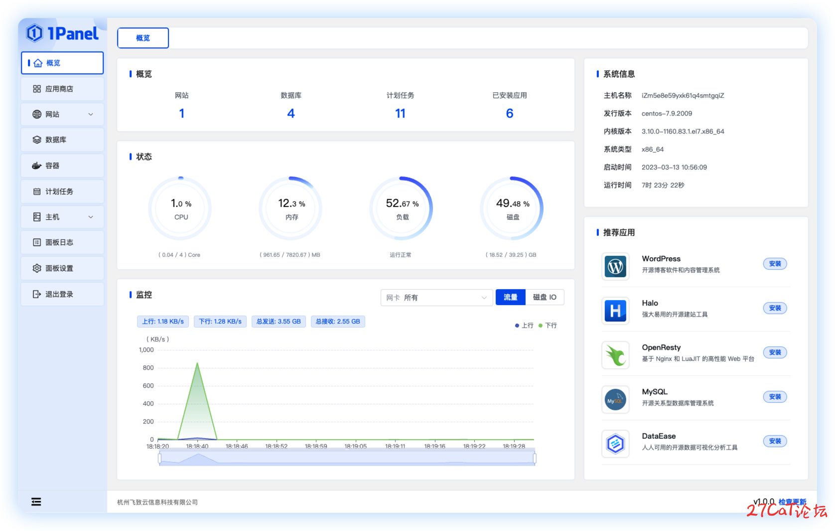
Task: Click the 磁盘 usage gauge
Action: 512,208
